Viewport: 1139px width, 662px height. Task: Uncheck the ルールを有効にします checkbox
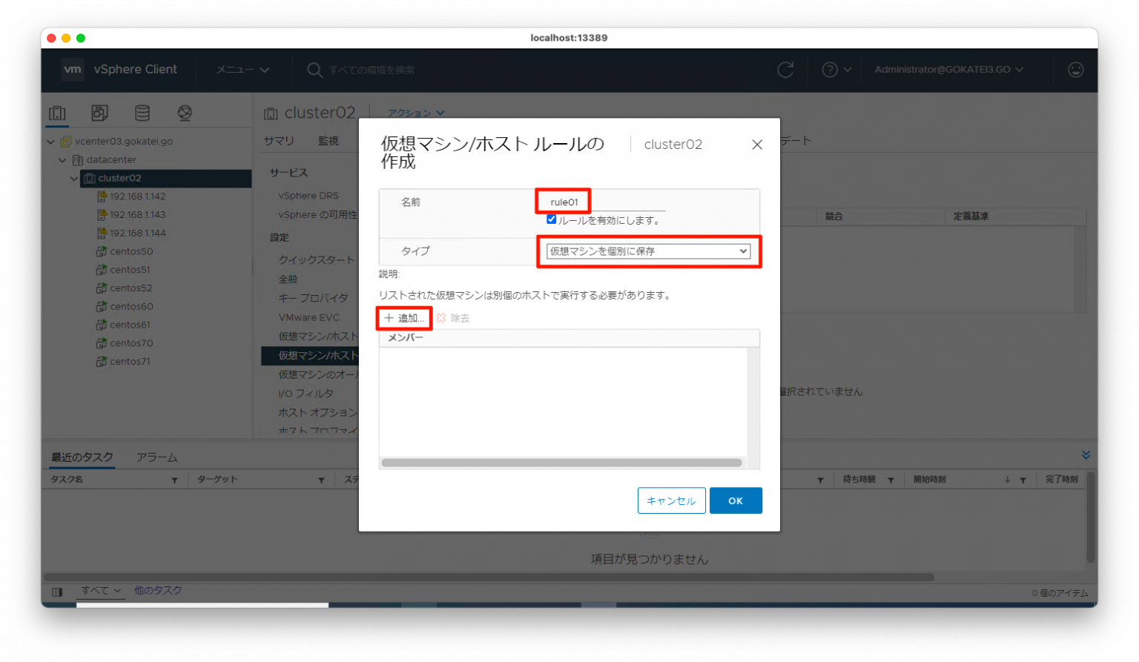click(x=551, y=219)
